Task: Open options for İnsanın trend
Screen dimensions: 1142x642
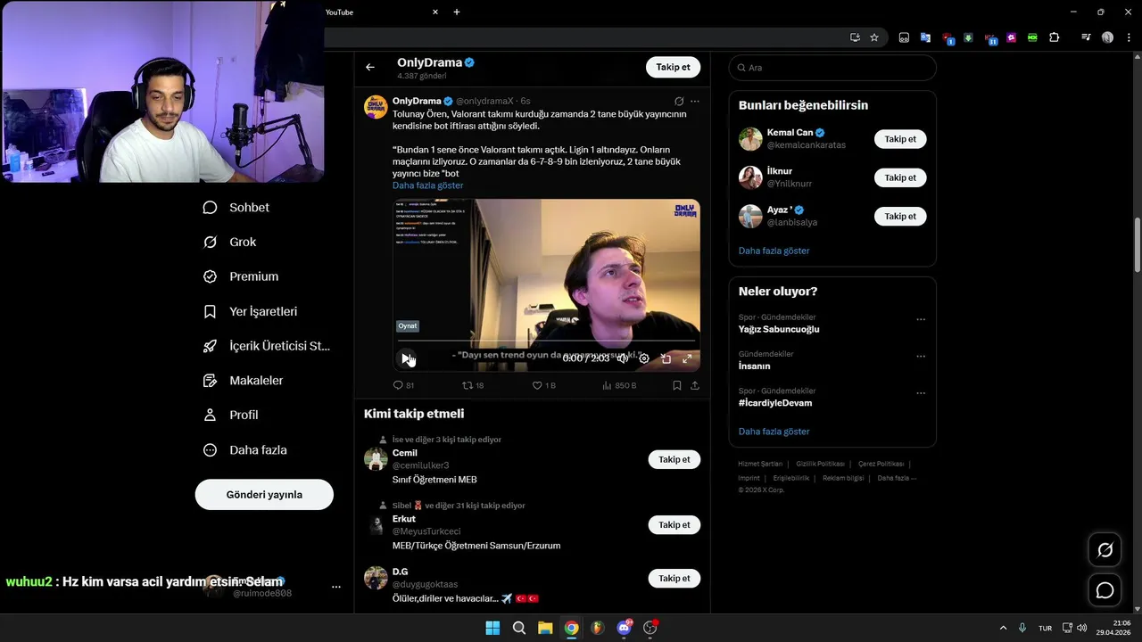Action: pyautogui.click(x=921, y=357)
